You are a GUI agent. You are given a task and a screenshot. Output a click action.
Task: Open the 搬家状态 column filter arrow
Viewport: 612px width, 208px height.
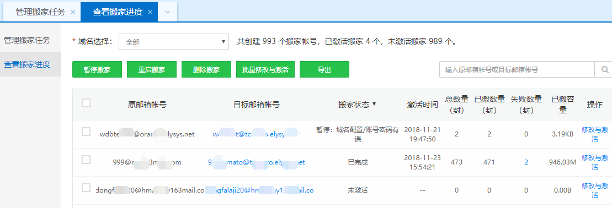[x=374, y=104]
